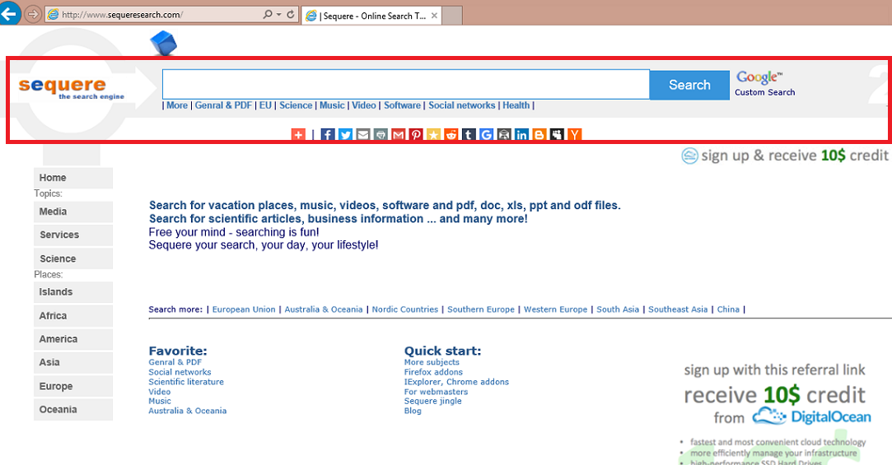Select Software search category
The width and height of the screenshot is (892, 465).
point(402,105)
